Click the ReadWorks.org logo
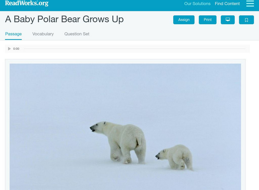The height and width of the screenshot is (190, 259). pos(27,3)
